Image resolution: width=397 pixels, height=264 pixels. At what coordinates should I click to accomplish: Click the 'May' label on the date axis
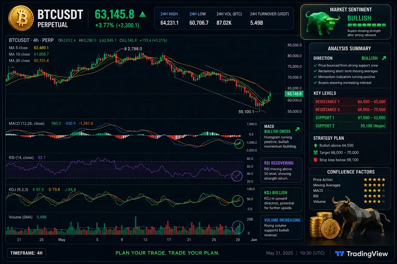(62, 240)
